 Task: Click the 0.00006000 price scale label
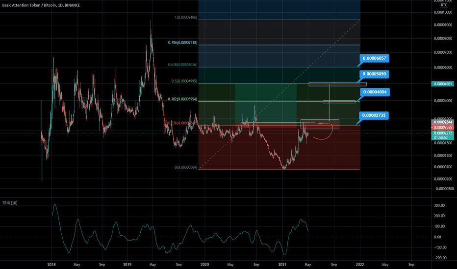pos(443,67)
